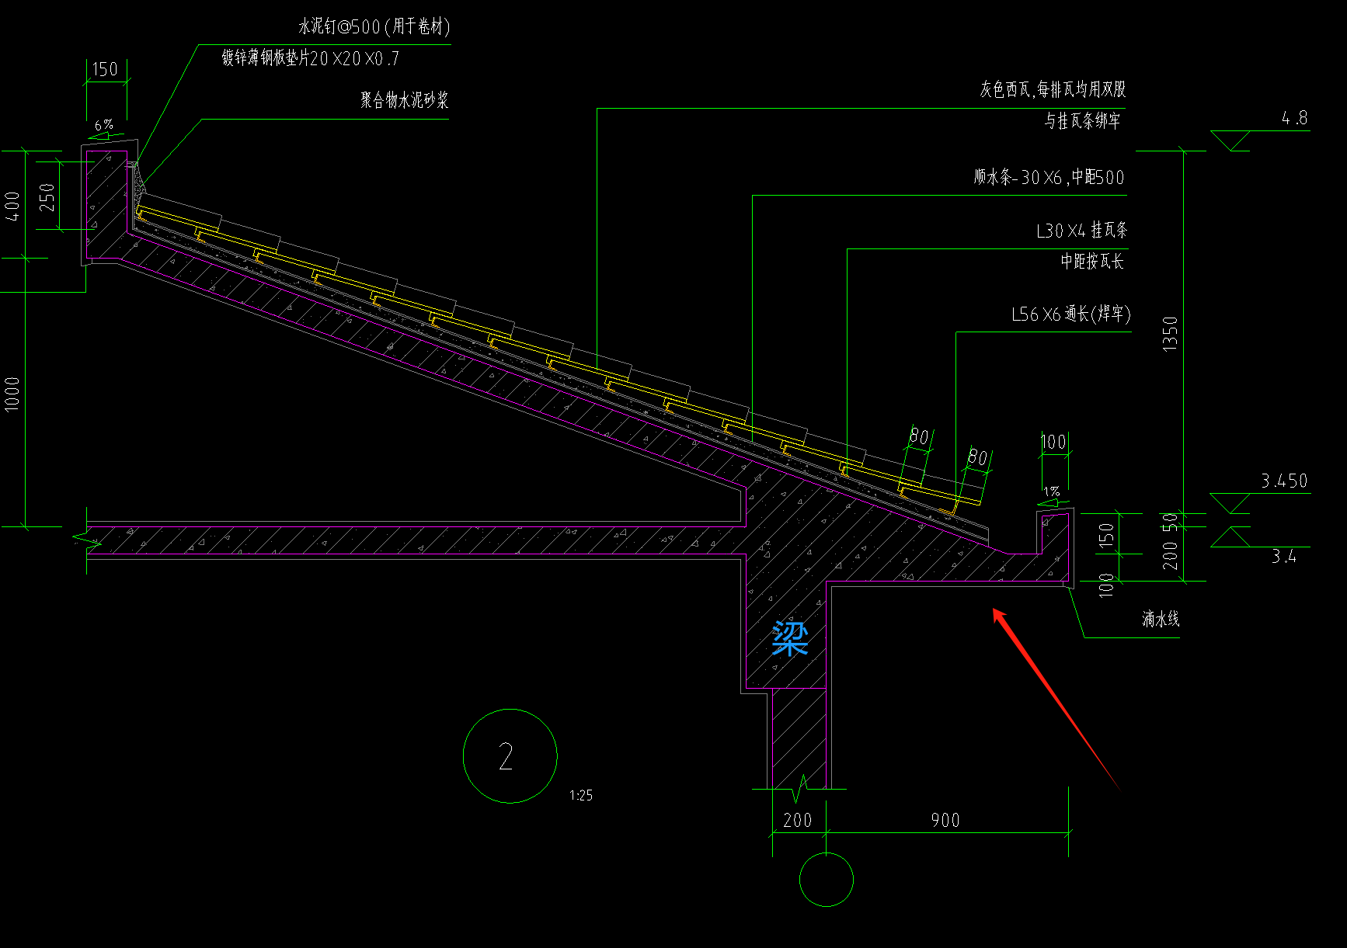Select the 水泥钉@500(用于卷材) annotation text
This screenshot has height=948, width=1347.
(374, 27)
